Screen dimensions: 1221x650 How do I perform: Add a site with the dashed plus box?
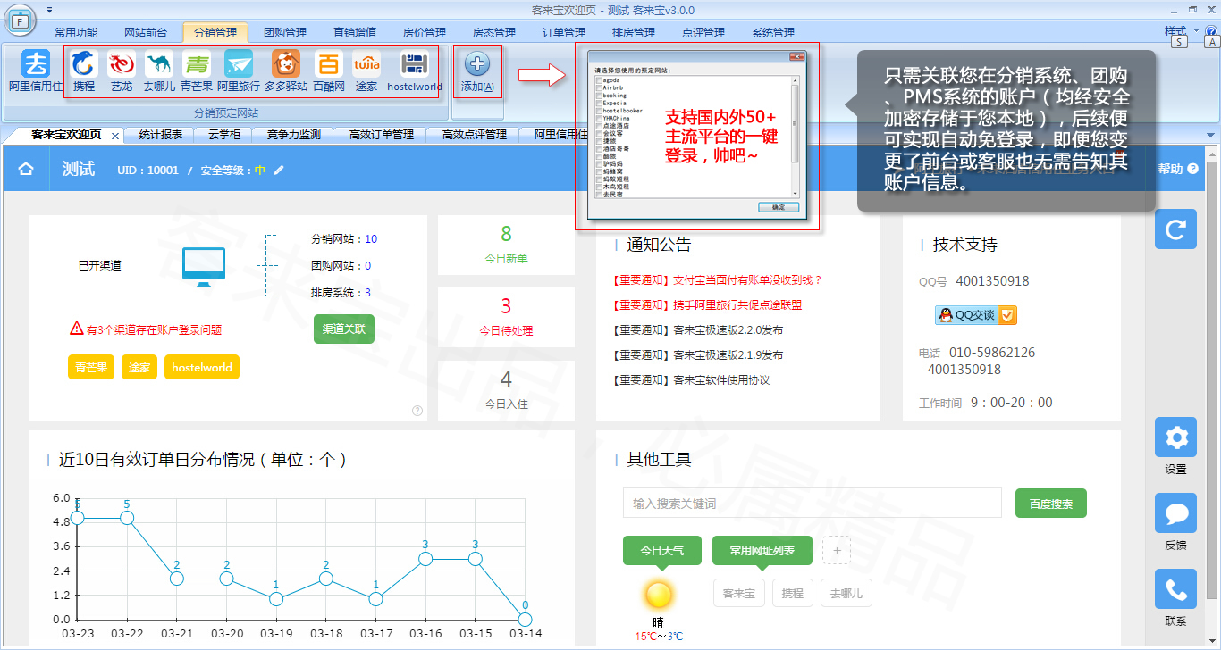(x=837, y=550)
